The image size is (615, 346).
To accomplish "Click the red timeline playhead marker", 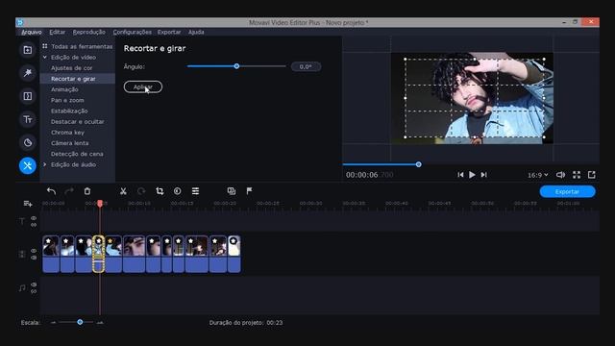I will [100, 203].
